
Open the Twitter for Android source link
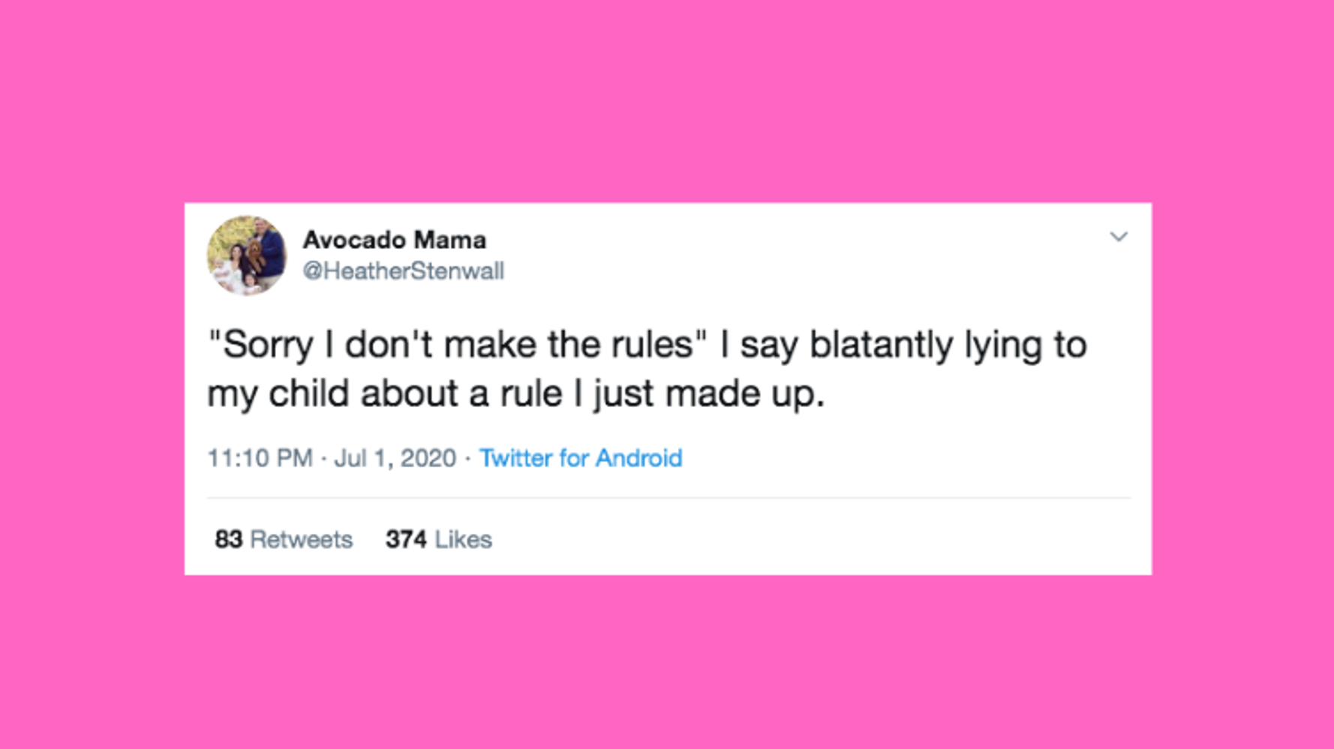pyautogui.click(x=581, y=458)
